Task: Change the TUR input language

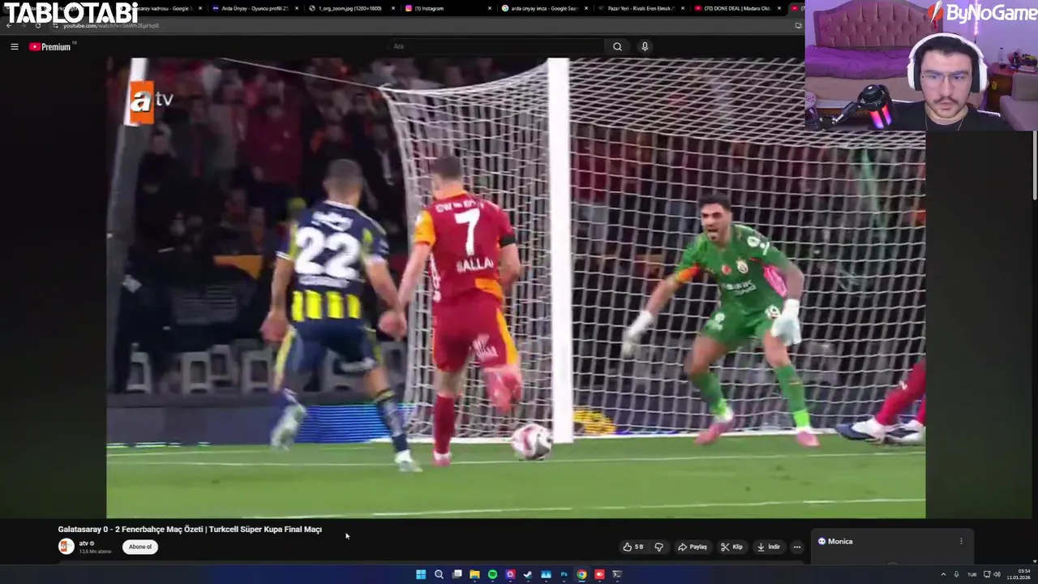Action: tap(972, 574)
